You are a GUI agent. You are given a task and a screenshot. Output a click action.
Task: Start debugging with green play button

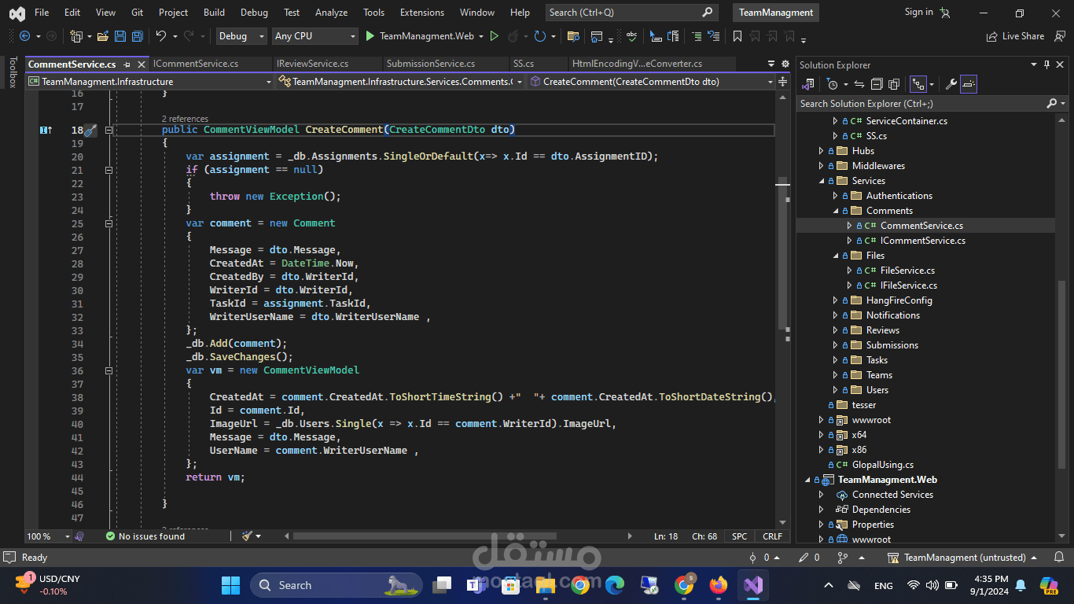click(370, 36)
